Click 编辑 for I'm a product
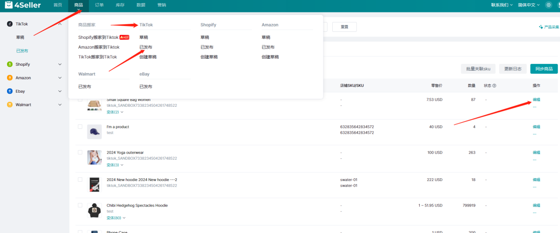Screen dimensions: 560x233 pos(536,127)
